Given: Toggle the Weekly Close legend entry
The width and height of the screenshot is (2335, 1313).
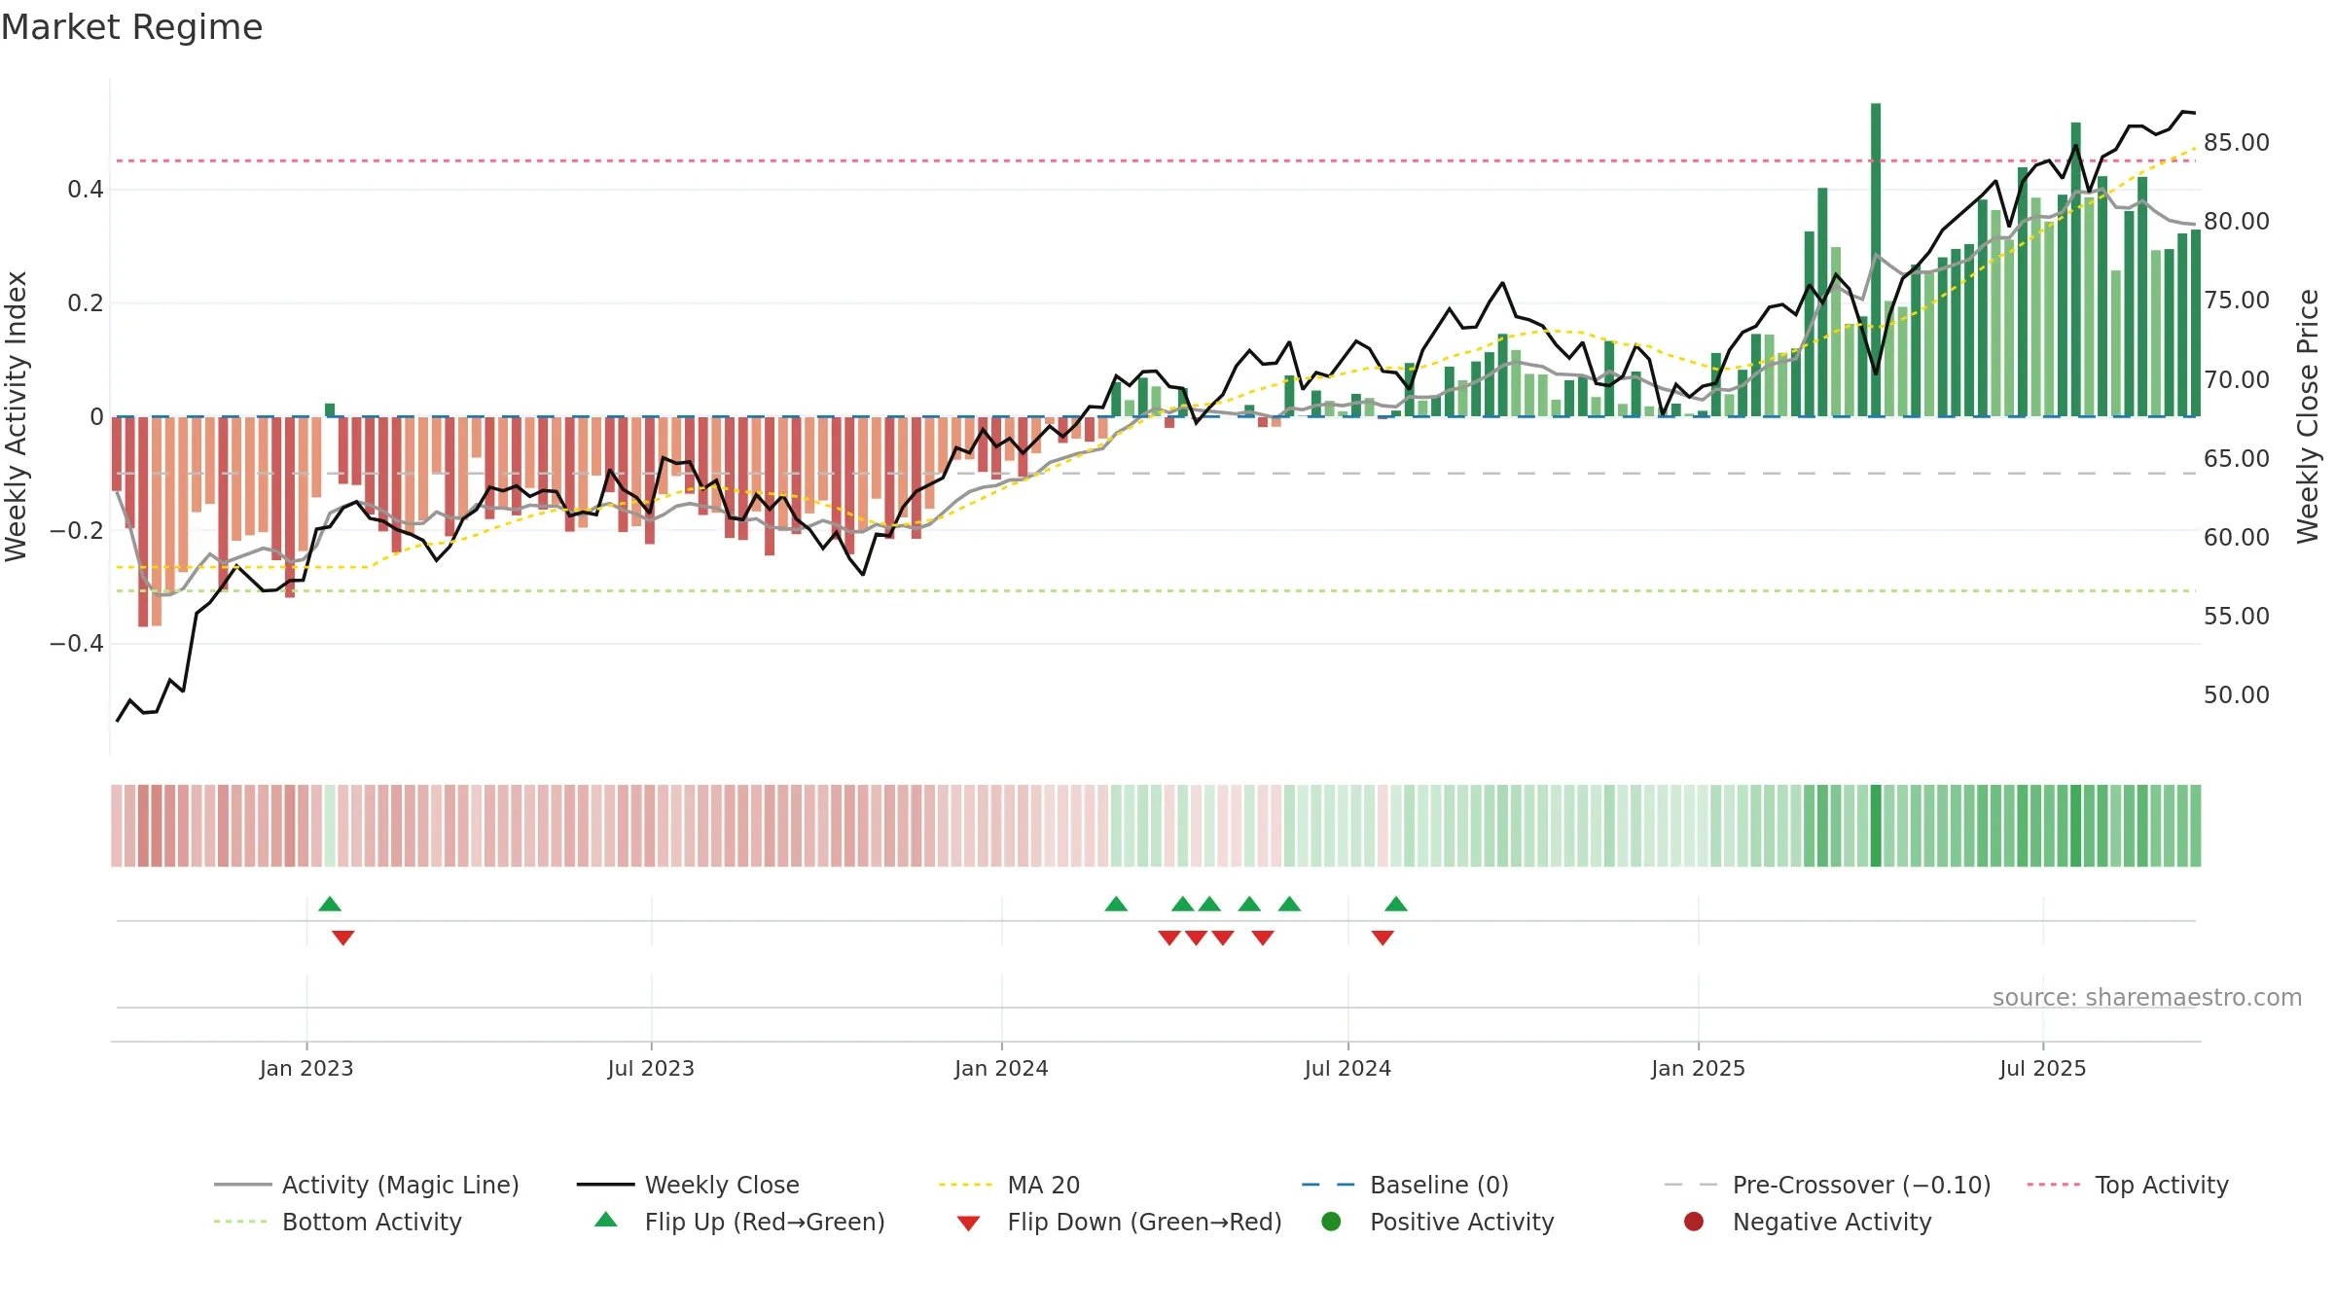Looking at the screenshot, I should [x=688, y=1185].
